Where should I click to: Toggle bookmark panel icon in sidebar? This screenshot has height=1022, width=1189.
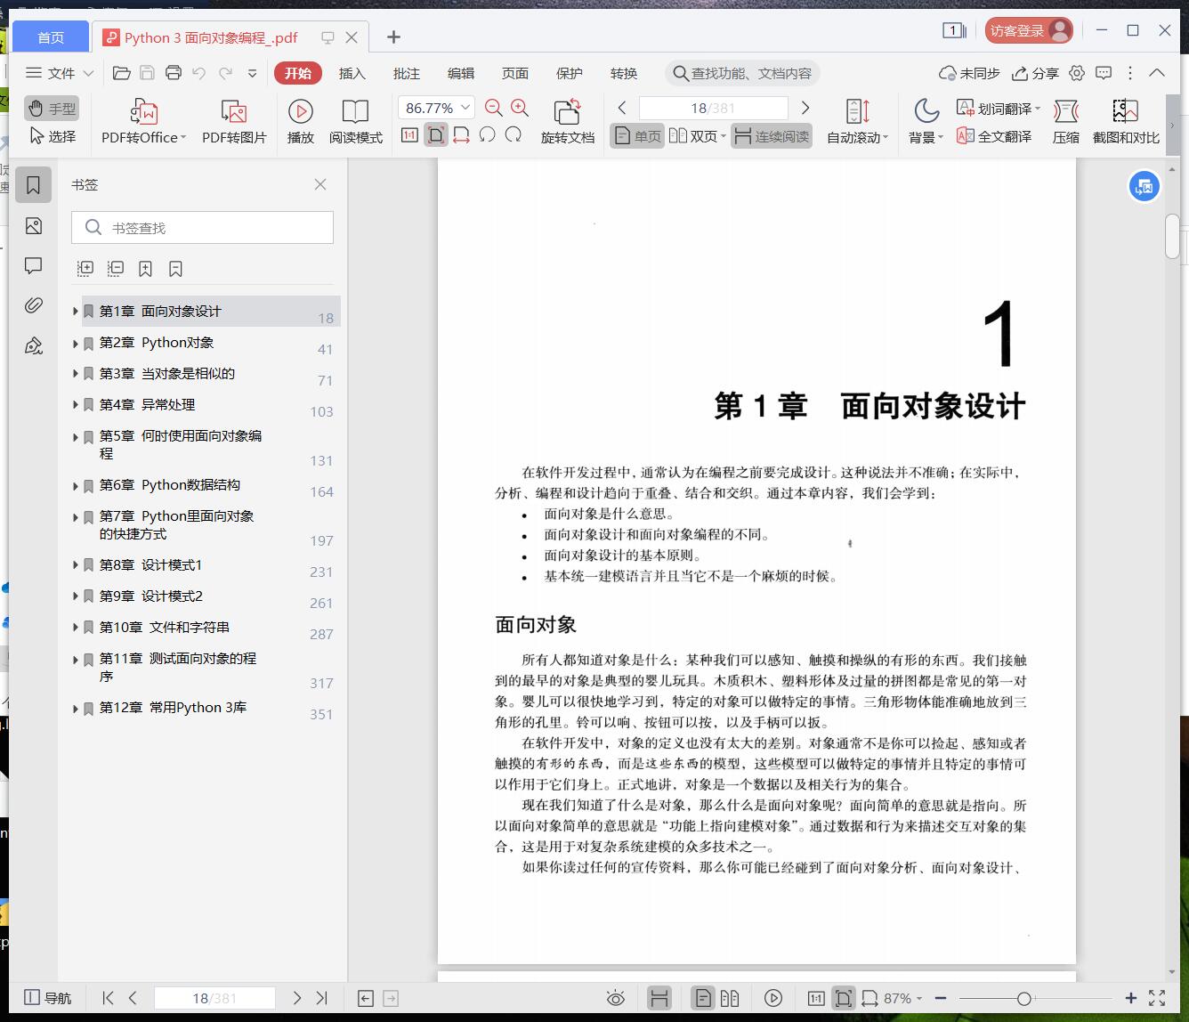[34, 185]
